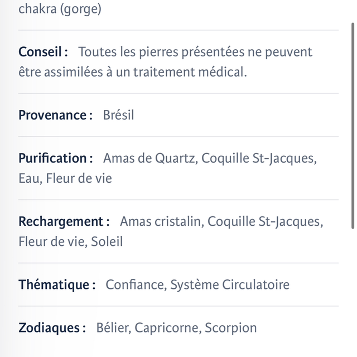357x357 pixels.
Task: Click "Amas de Quartz" purification value
Action: pyautogui.click(x=149, y=158)
